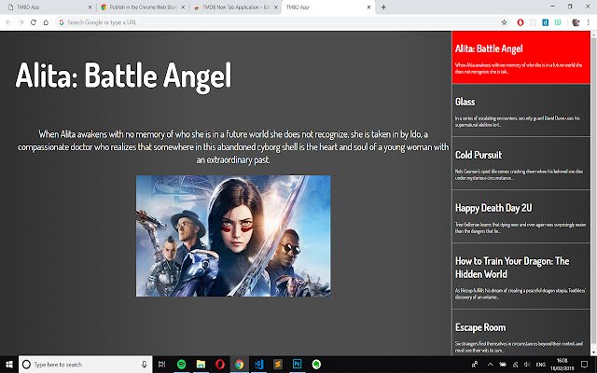Reload the current page
597x373 pixels.
[x=34, y=22]
